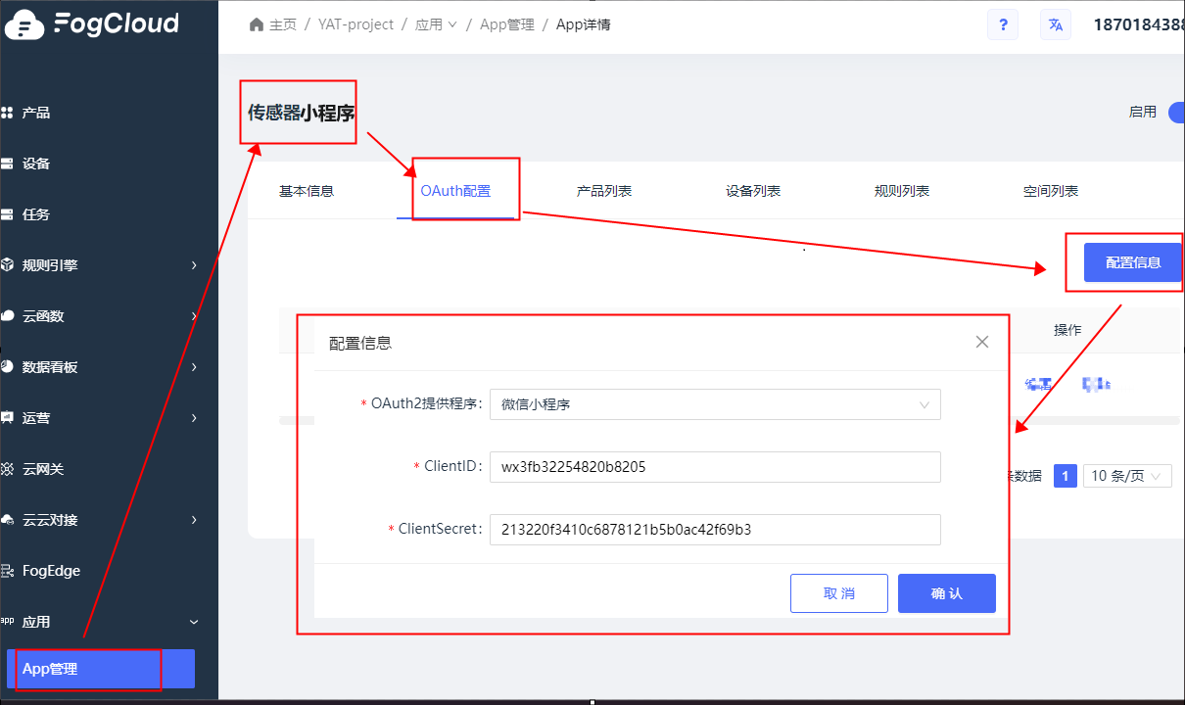
Task: Open the 产品 sidebar icon
Action: 7,113
